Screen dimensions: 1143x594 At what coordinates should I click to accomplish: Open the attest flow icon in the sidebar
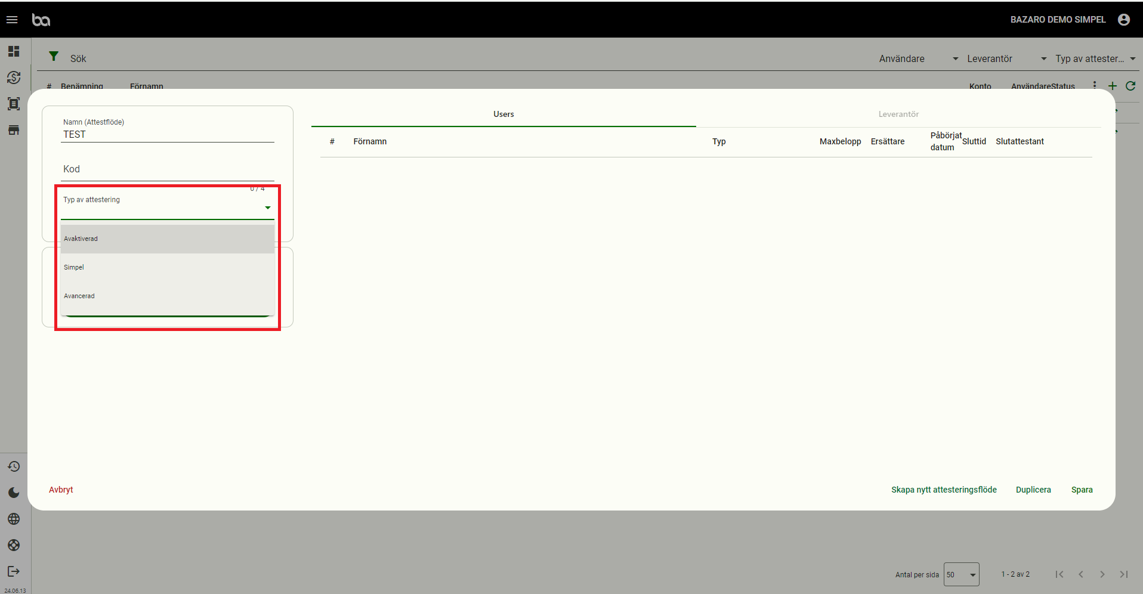click(14, 104)
